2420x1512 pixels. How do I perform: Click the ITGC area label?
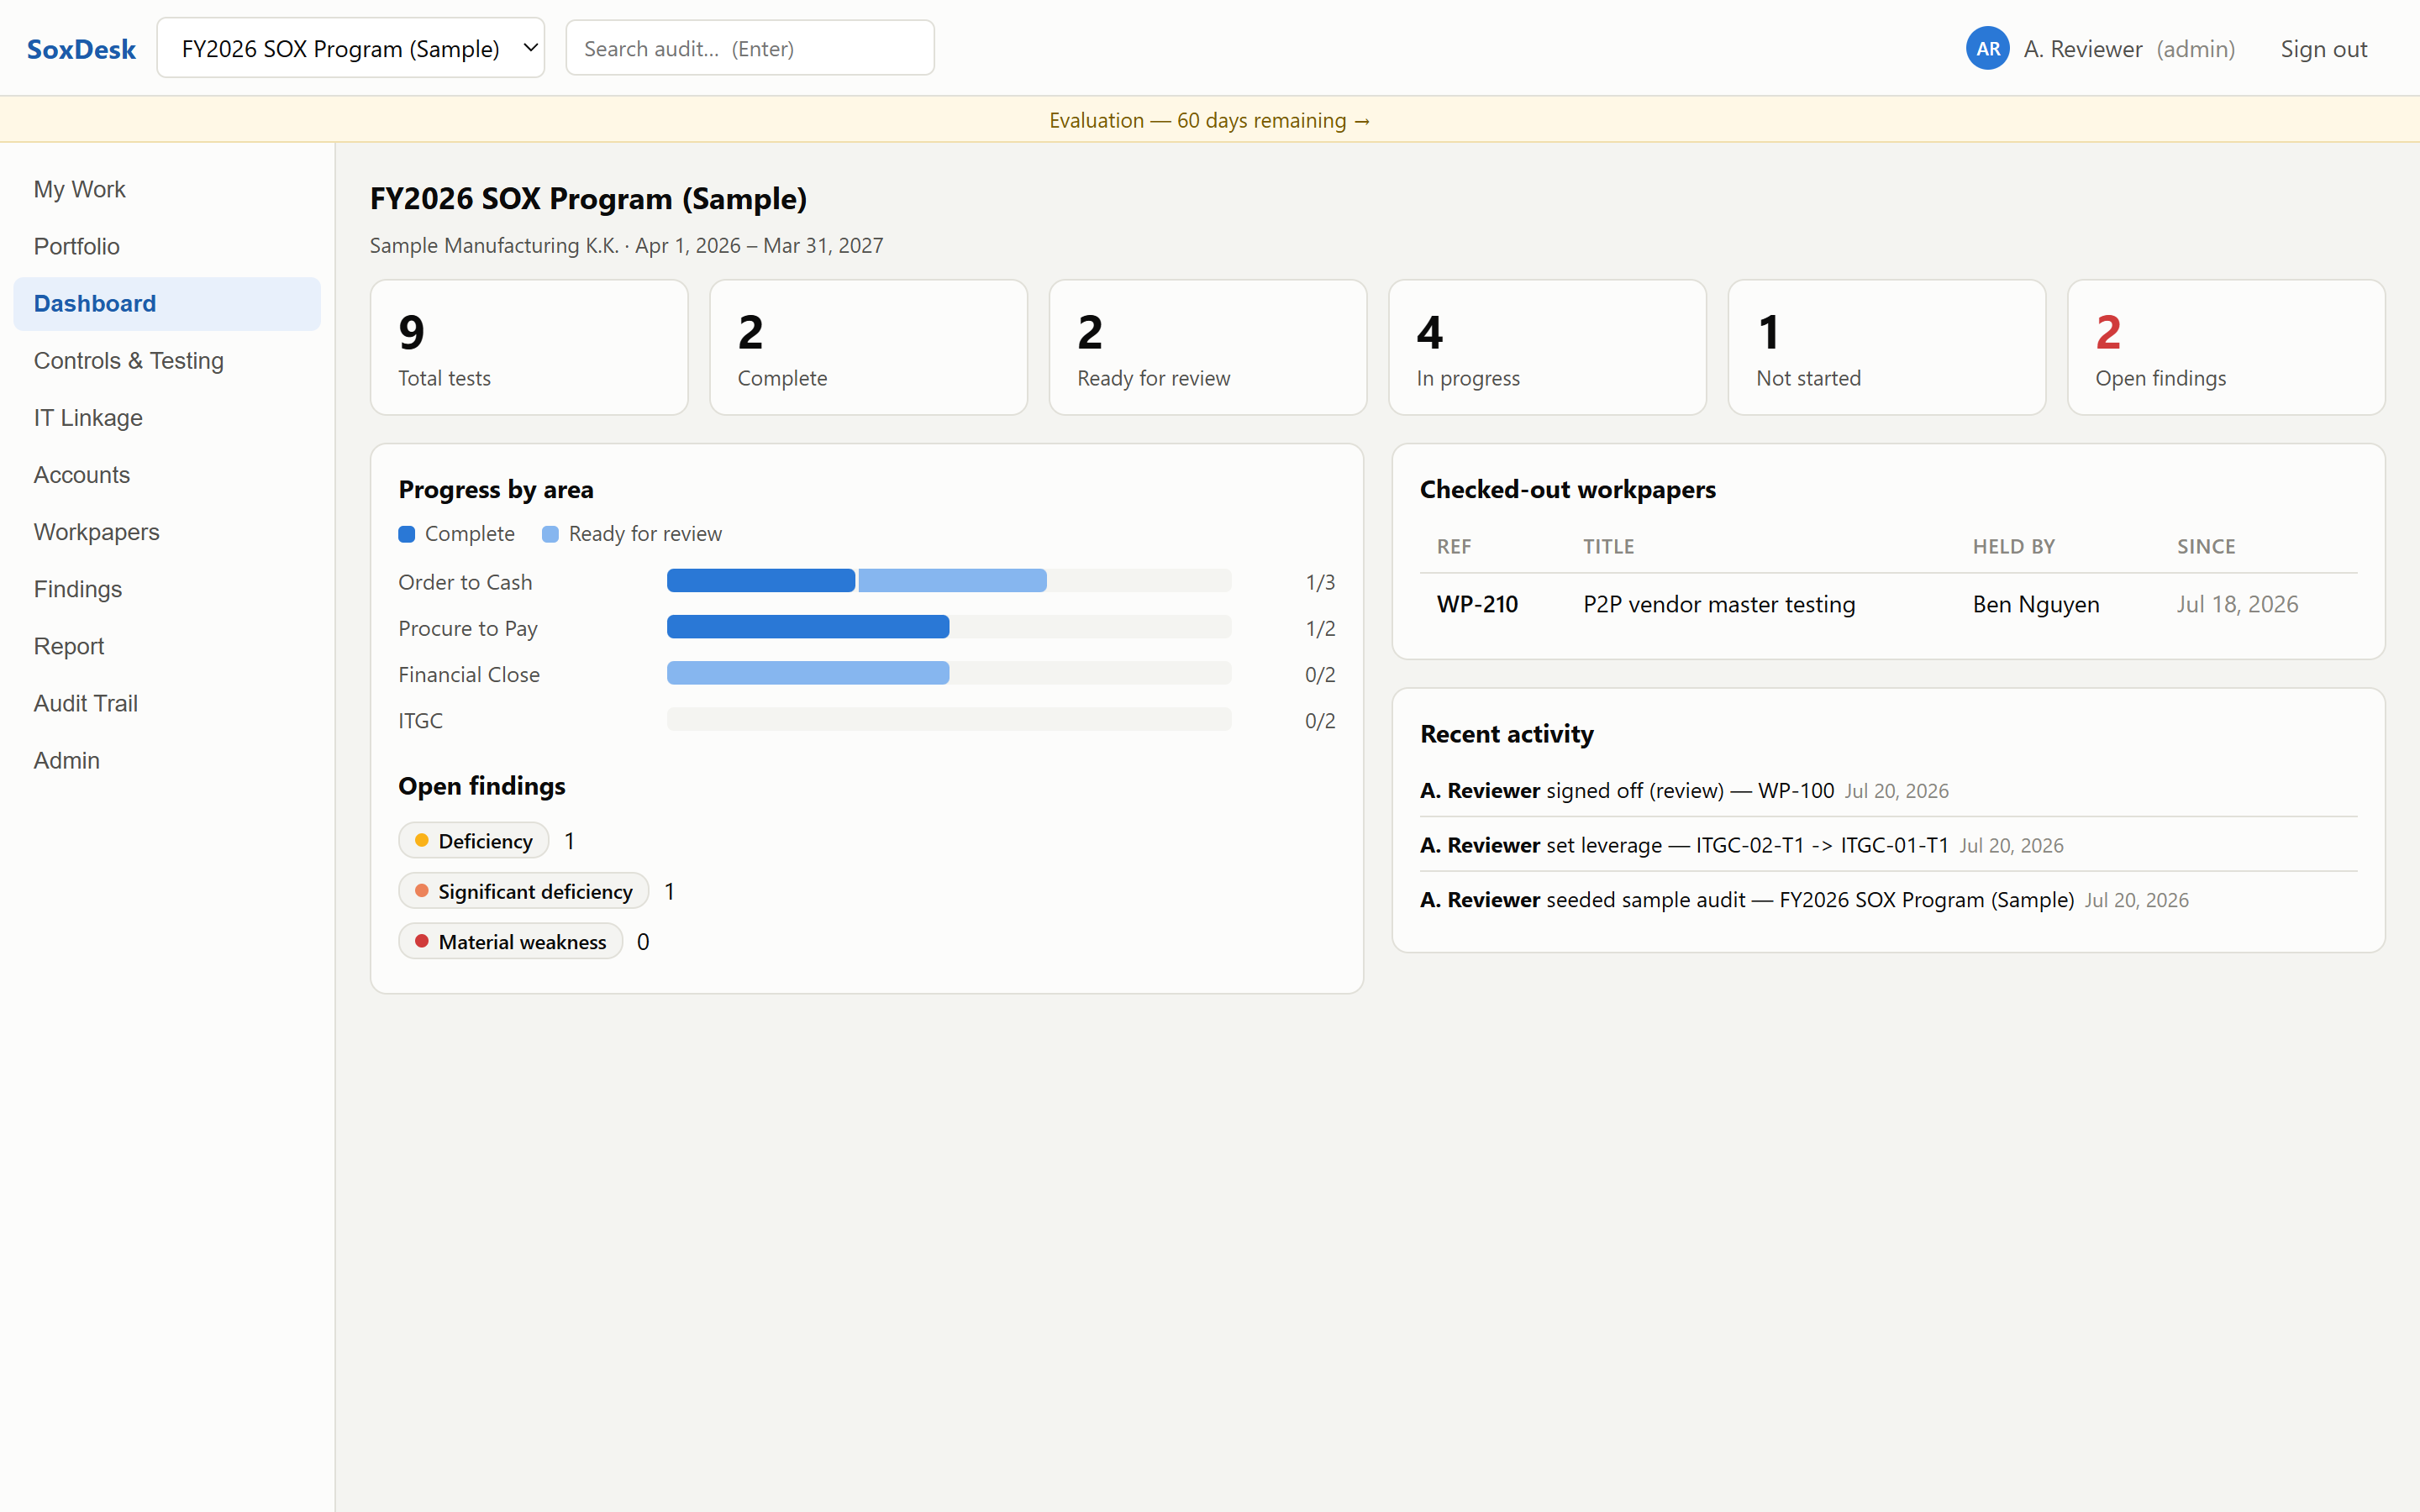coord(420,720)
